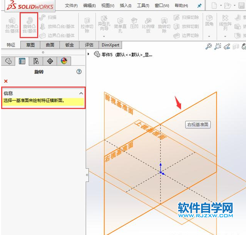Open the 视图(V) menu

pos(108,6)
